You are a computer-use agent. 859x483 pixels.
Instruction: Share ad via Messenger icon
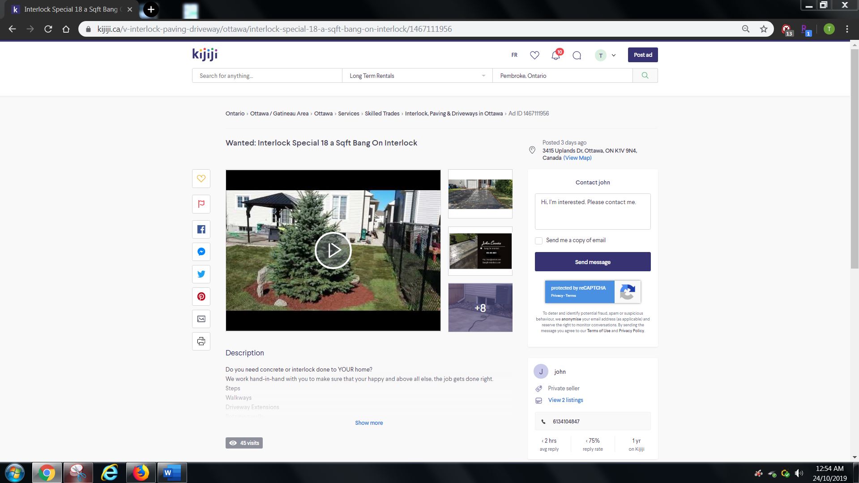[x=201, y=252]
